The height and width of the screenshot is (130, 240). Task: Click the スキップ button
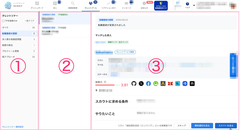(182, 126)
